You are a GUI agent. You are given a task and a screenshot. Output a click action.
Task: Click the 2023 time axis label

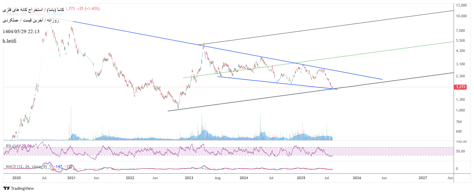pos(189,178)
